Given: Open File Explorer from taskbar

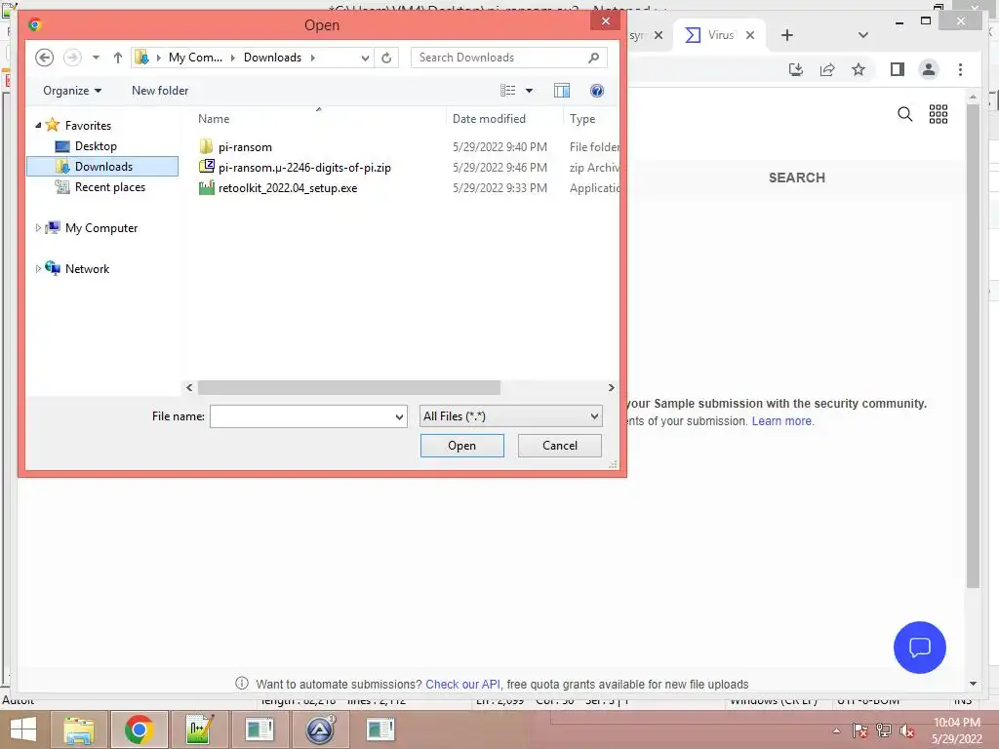Looking at the screenshot, I should tap(78, 729).
